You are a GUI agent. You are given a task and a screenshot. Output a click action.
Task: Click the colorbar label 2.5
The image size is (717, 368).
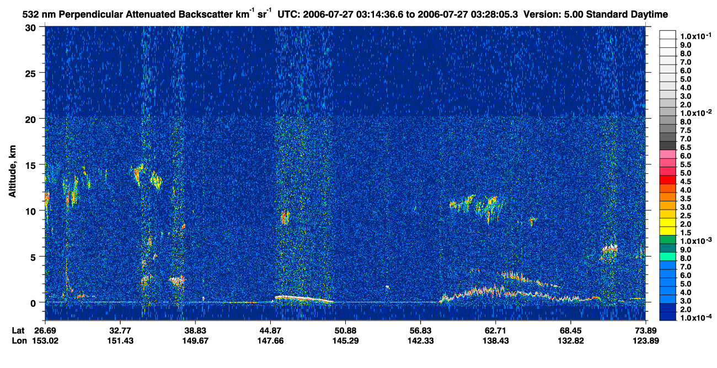685,215
